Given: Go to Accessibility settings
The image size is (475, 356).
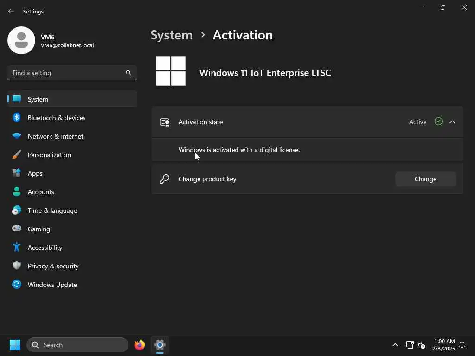Looking at the screenshot, I should tap(72, 248).
